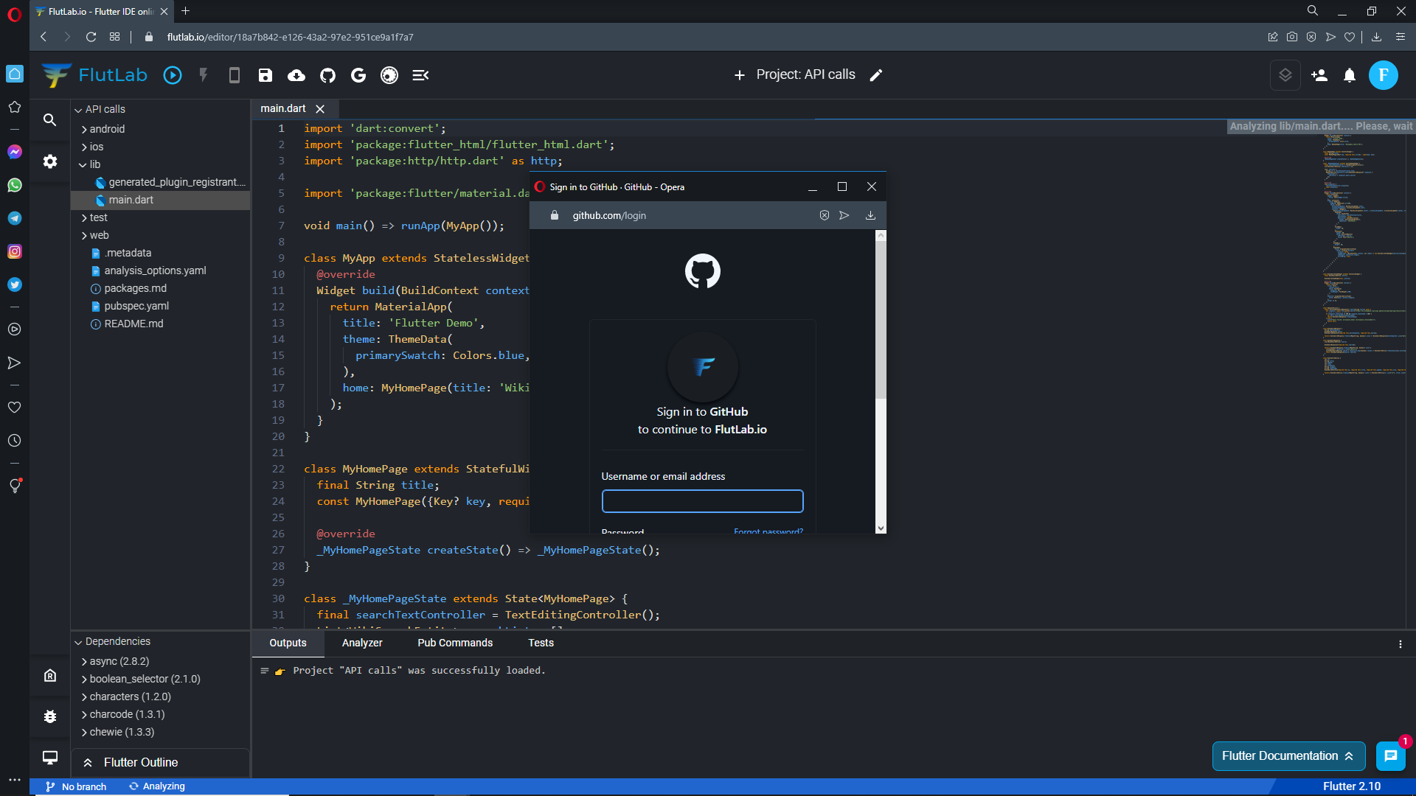1416x796 pixels.
Task: Click the code minimap on right
Action: pos(1364,254)
